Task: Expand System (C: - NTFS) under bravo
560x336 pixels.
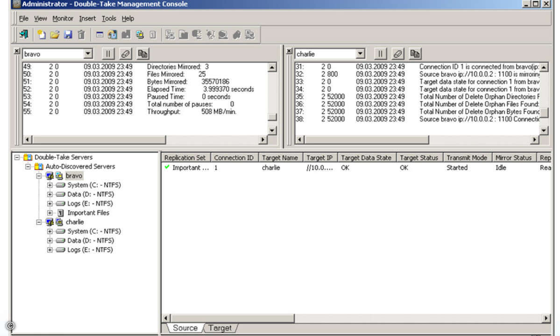Action: tap(50, 185)
